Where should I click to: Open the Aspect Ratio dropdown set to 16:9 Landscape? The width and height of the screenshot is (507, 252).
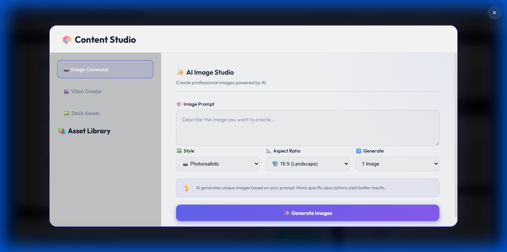point(307,164)
